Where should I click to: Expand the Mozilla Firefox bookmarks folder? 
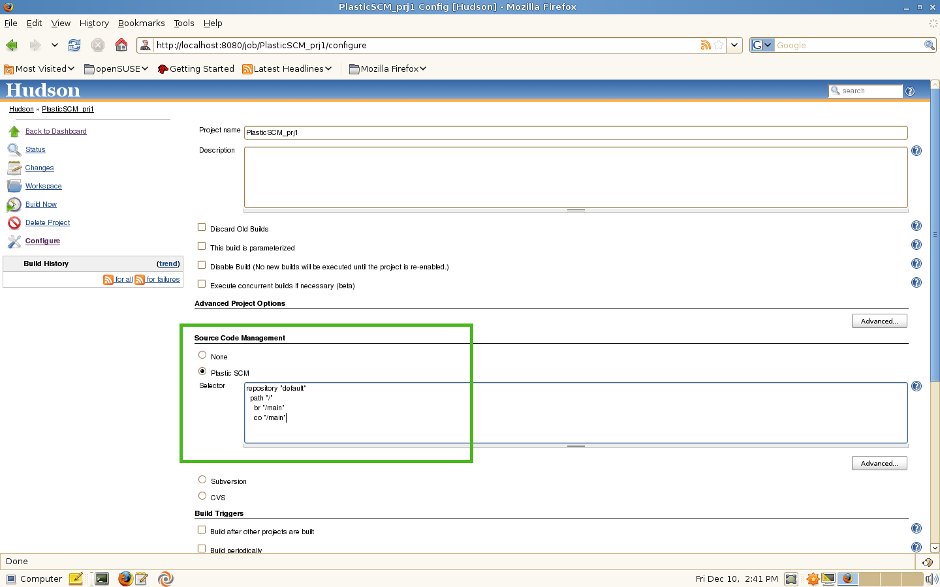pyautogui.click(x=388, y=68)
